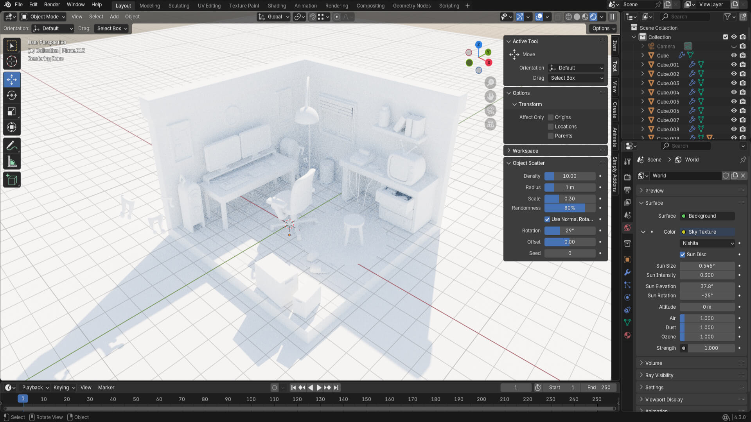Select the Scale tool in toolbar
Image resolution: width=751 pixels, height=422 pixels.
click(12, 111)
